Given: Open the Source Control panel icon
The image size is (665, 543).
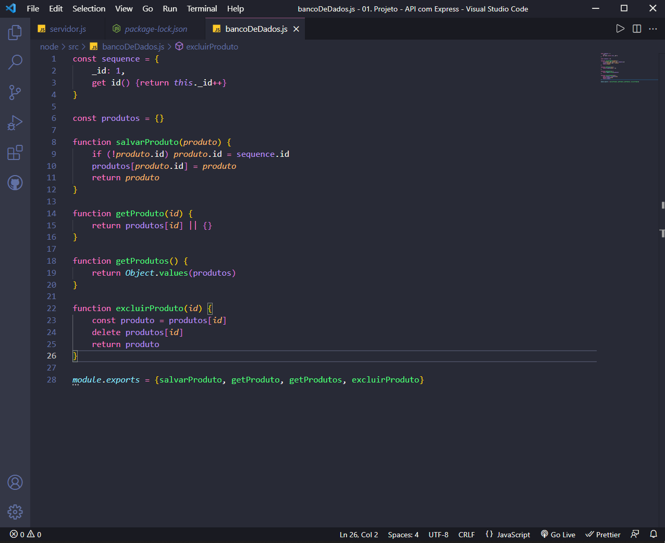Looking at the screenshot, I should point(15,92).
